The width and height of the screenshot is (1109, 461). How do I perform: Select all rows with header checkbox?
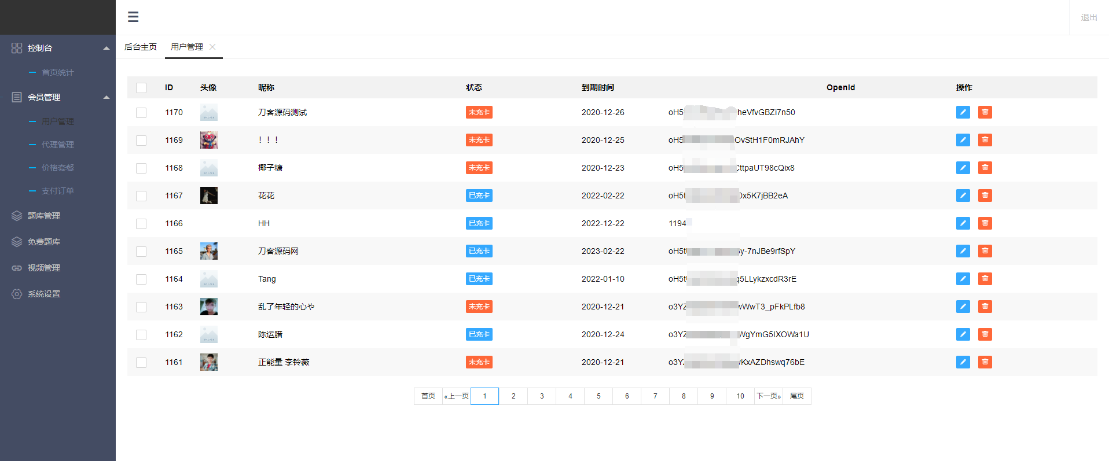(141, 88)
